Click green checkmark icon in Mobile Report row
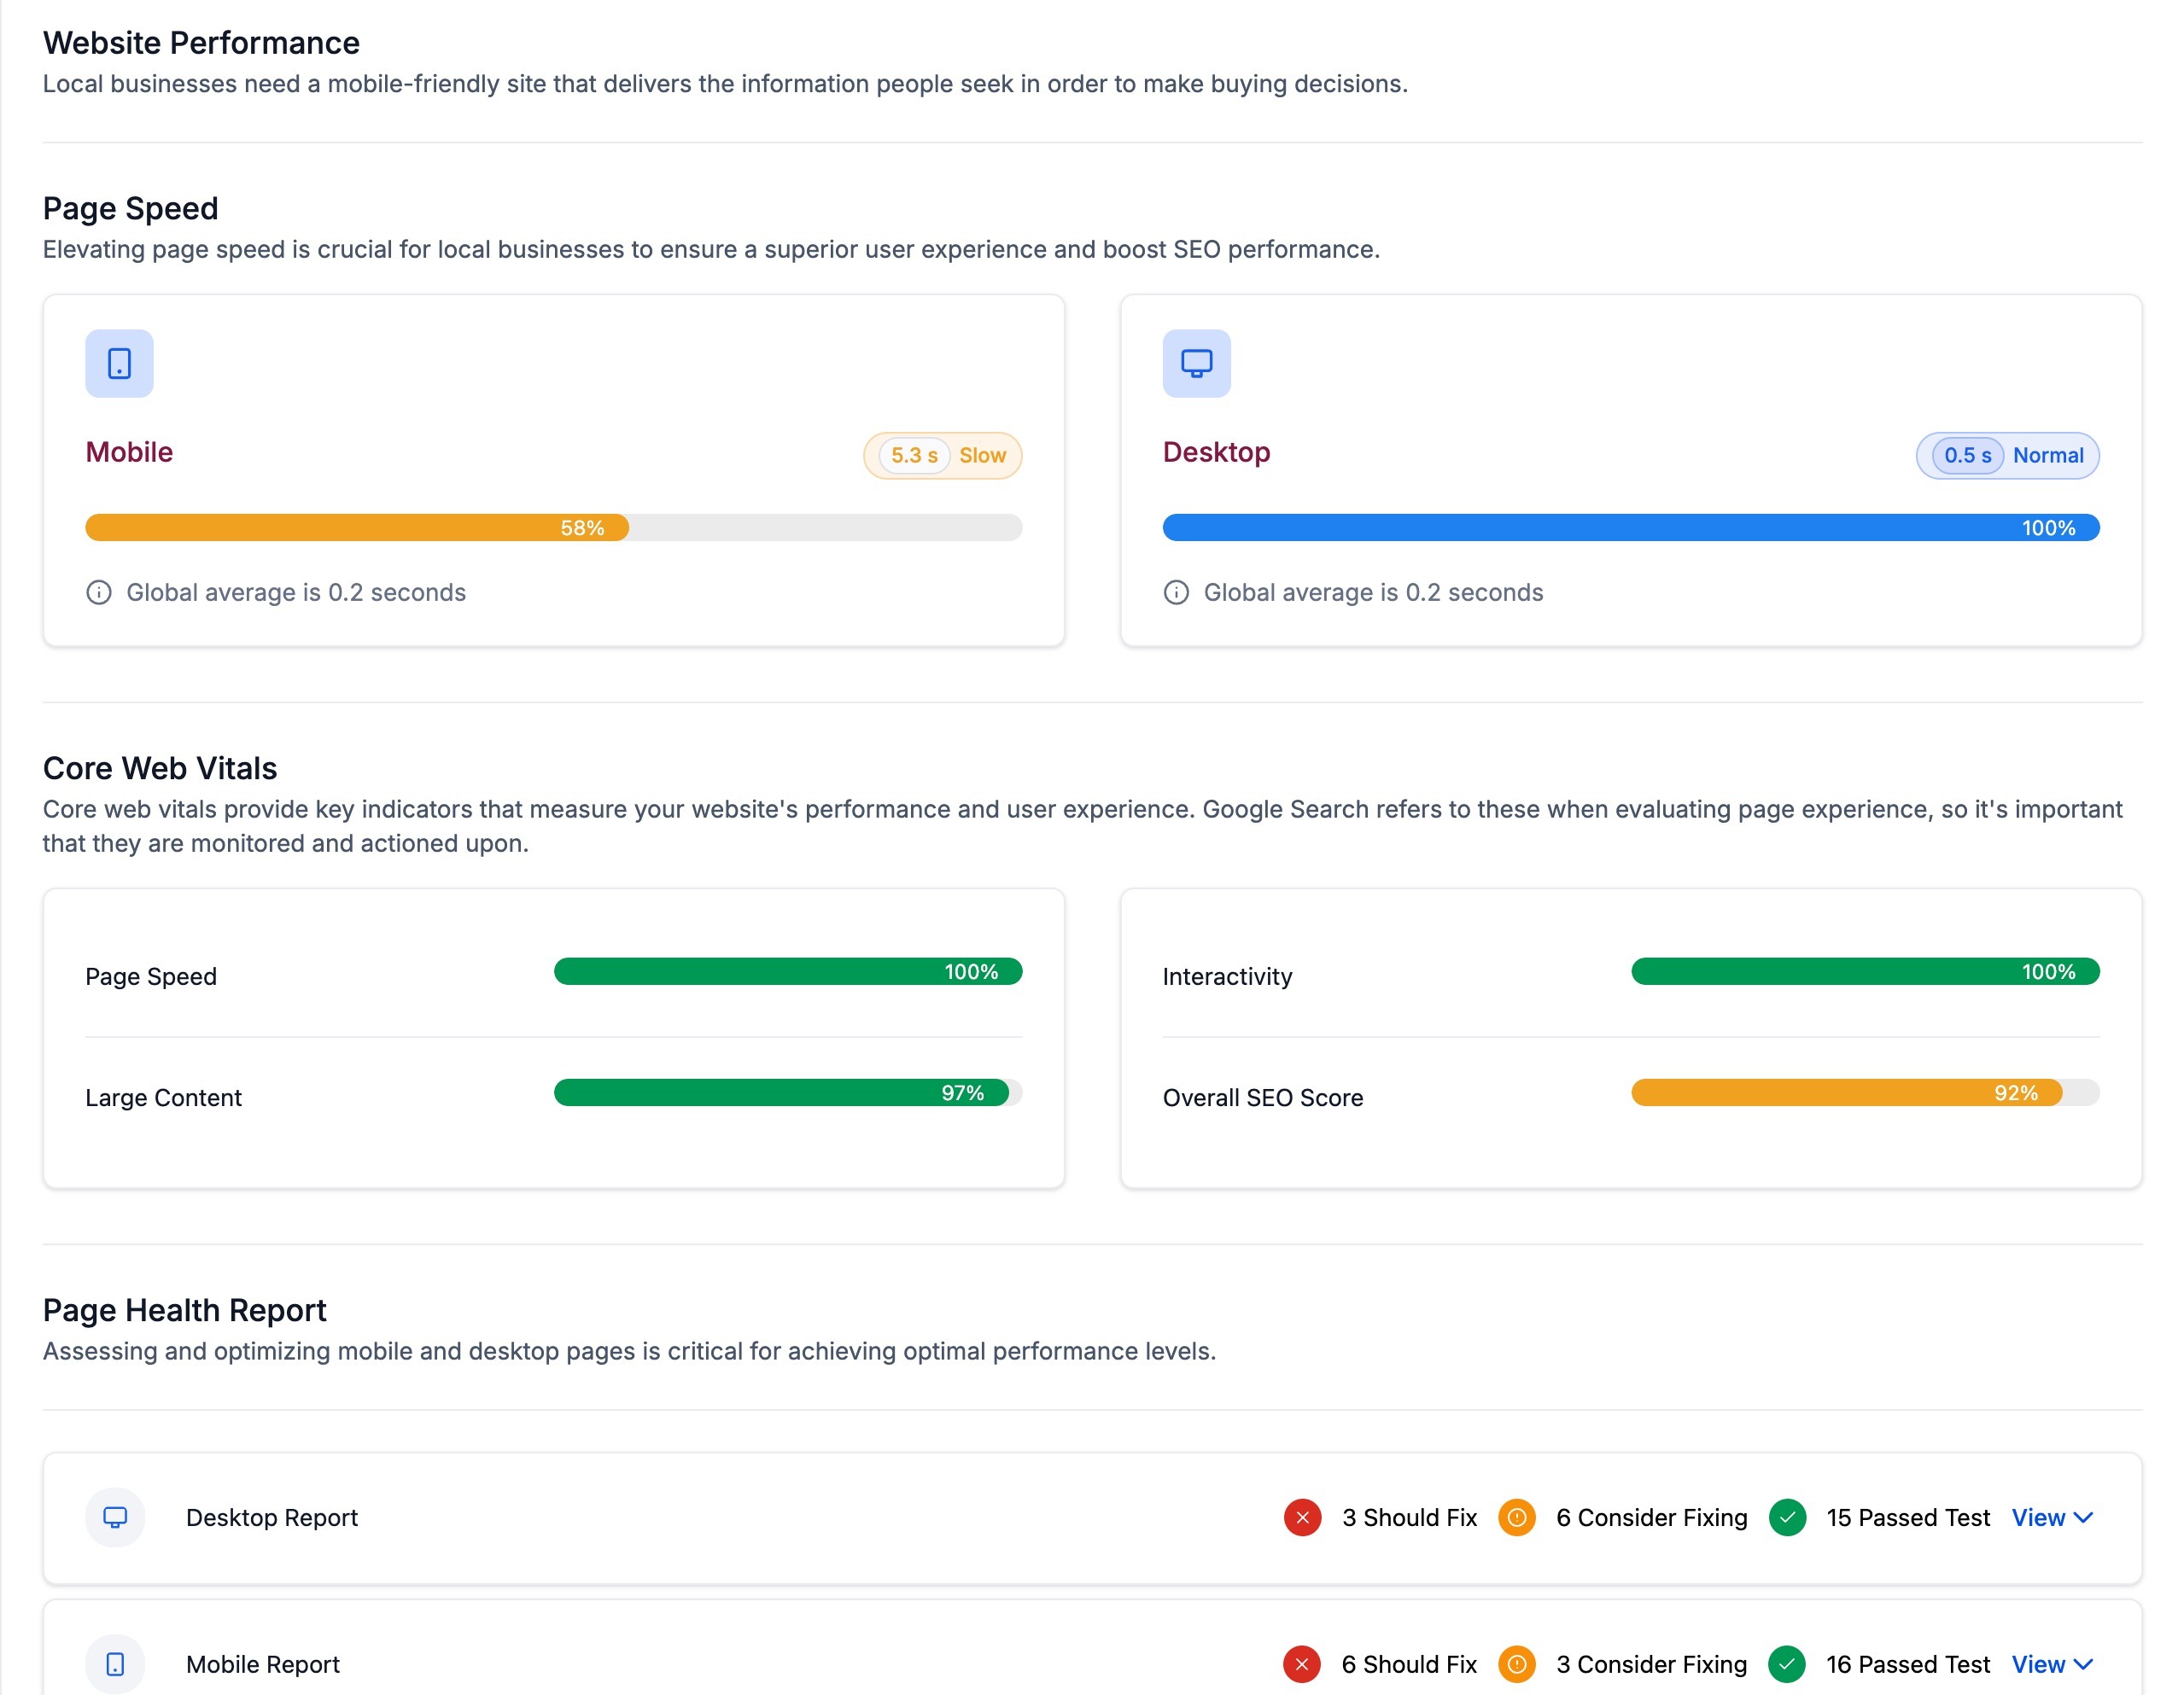Viewport: 2184px width, 1695px height. [1787, 1664]
